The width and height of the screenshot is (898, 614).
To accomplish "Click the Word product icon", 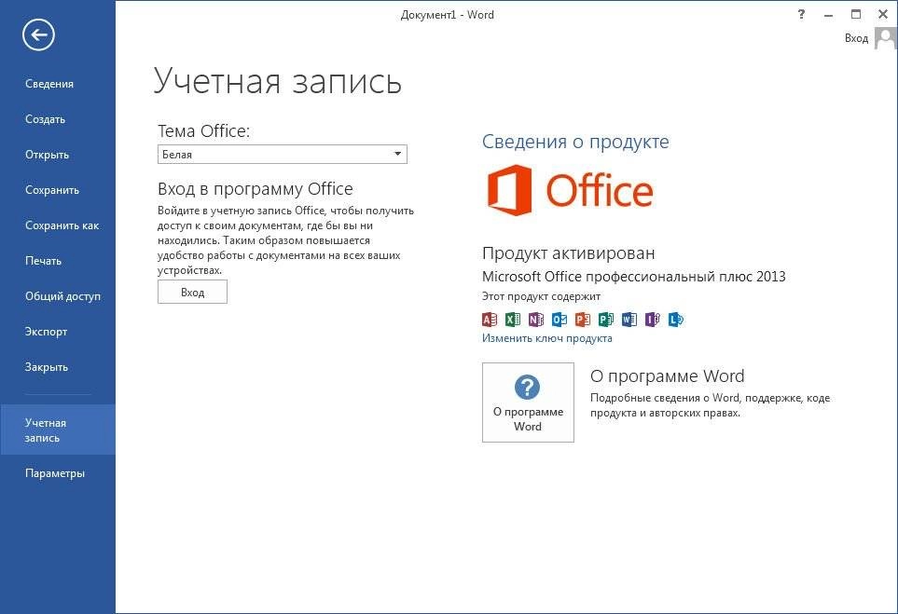I will point(629,320).
